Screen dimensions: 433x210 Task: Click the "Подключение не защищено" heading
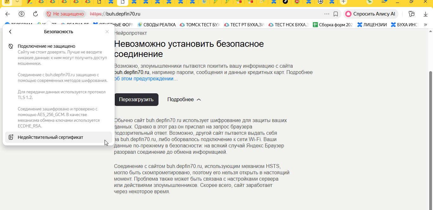46,46
